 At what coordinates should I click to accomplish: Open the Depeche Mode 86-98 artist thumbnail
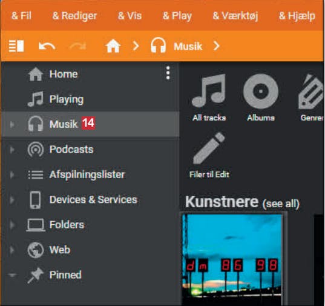point(232,259)
